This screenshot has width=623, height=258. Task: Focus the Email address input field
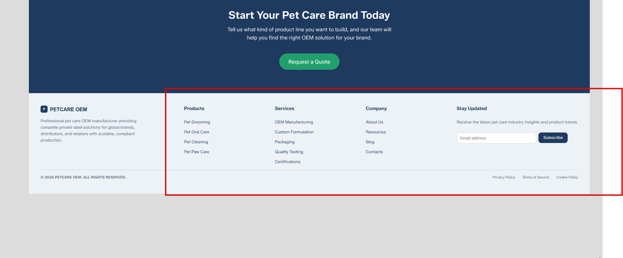[x=496, y=138]
